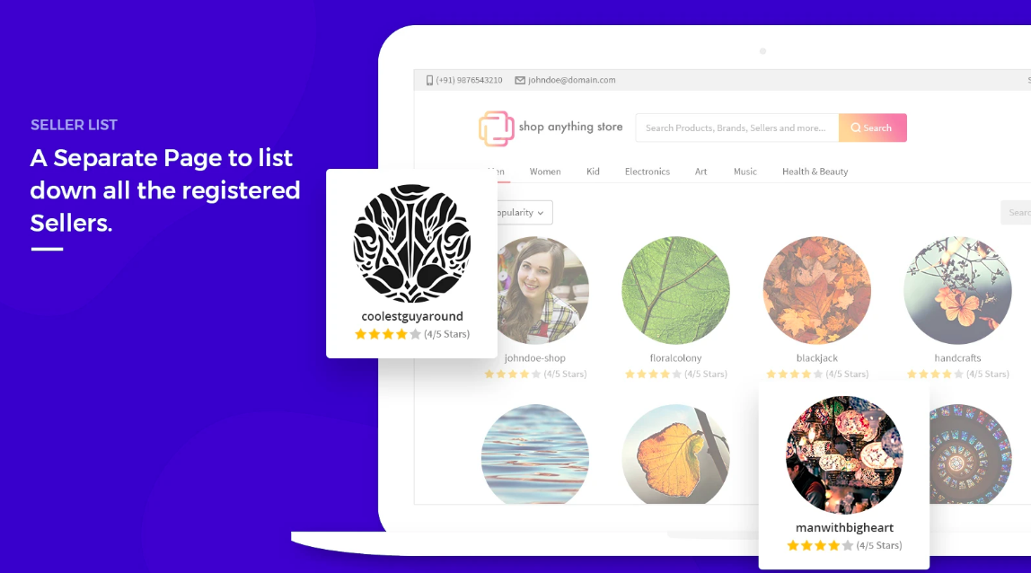This screenshot has width=1031, height=573.
Task: Open the coolestguyaround seller avatar
Action: 412,243
